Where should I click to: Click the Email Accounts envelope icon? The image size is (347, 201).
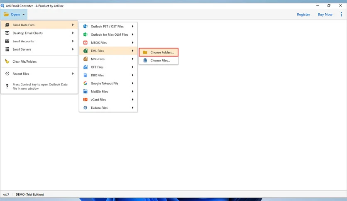point(7,41)
